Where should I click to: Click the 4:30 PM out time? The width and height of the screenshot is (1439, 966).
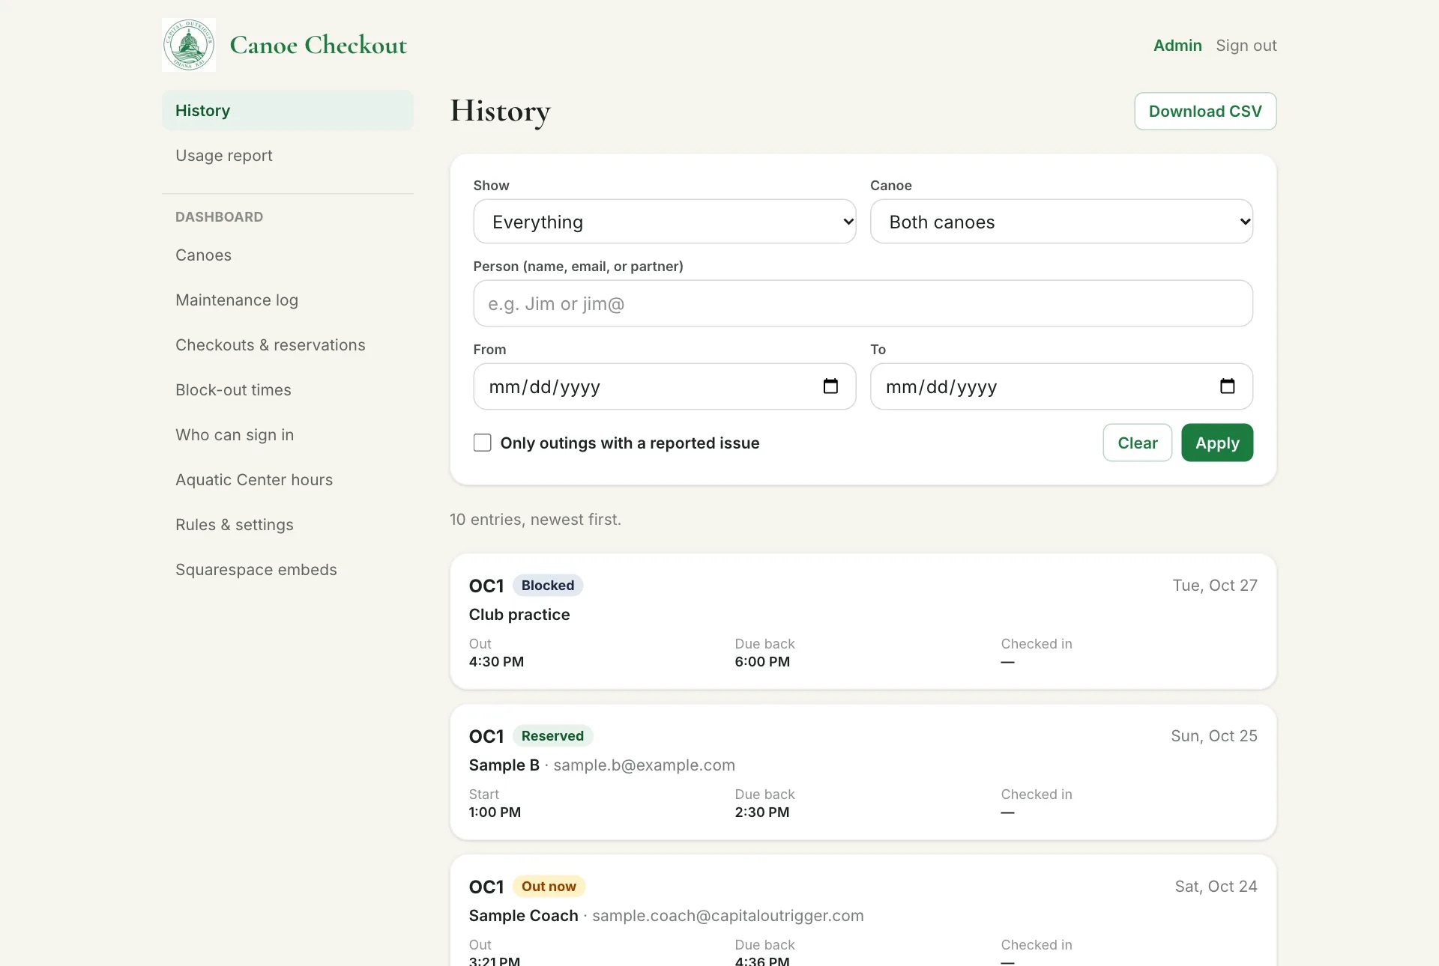(496, 662)
